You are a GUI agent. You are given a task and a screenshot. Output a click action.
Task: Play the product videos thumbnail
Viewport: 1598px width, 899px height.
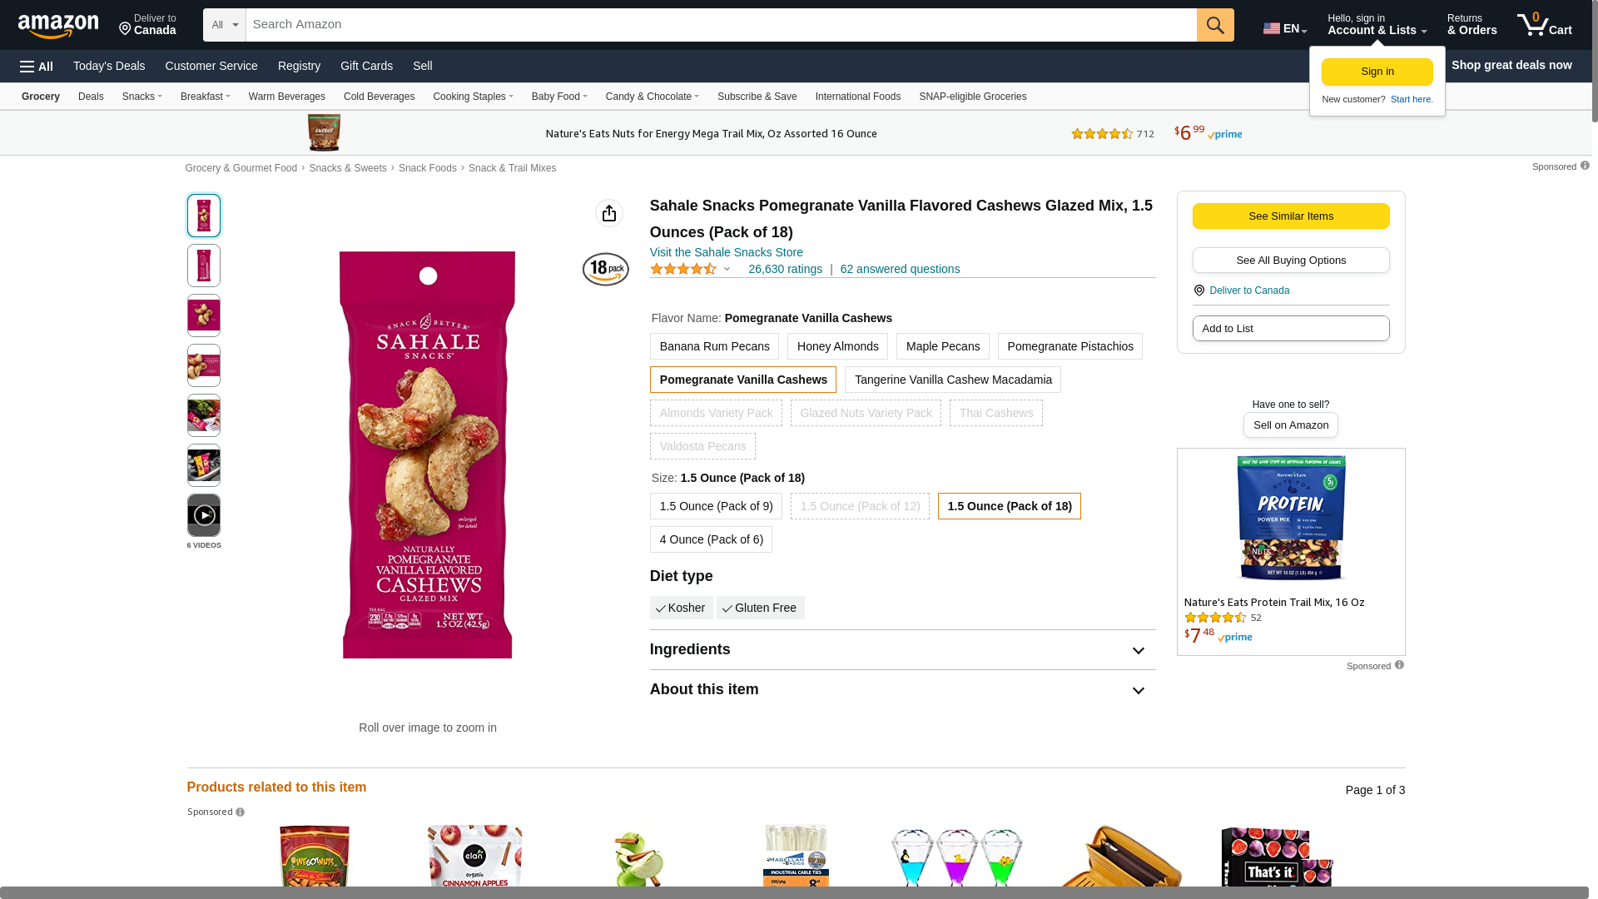[x=204, y=515]
